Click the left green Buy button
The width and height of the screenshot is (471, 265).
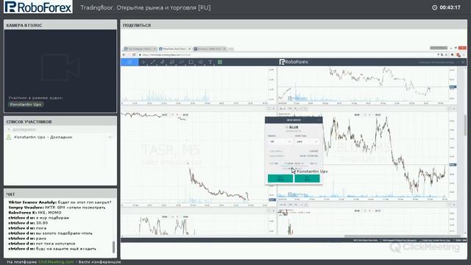click(x=280, y=178)
